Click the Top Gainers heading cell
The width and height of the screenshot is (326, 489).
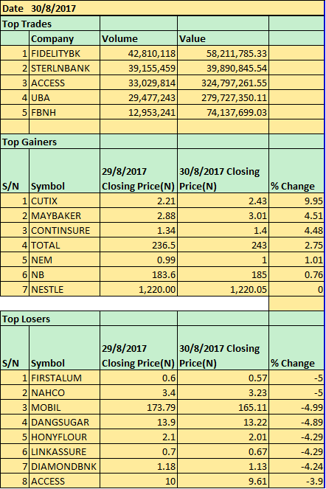tap(50, 142)
